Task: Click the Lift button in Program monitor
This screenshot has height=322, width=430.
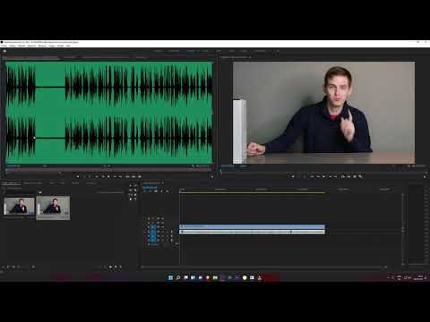Action: [x=343, y=176]
